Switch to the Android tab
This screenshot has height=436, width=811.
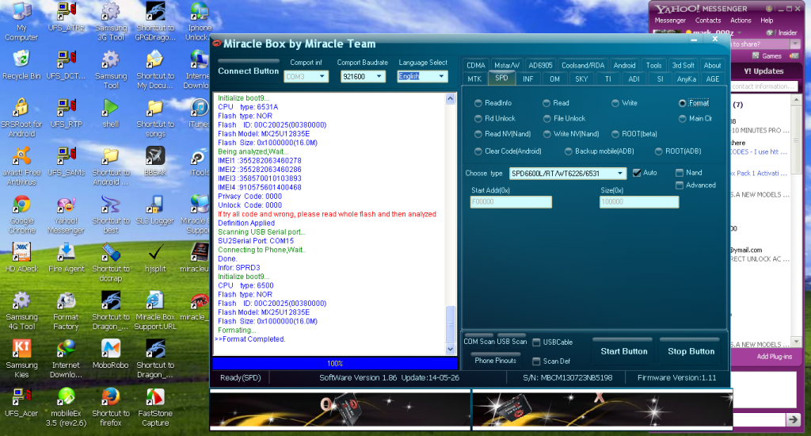click(624, 65)
